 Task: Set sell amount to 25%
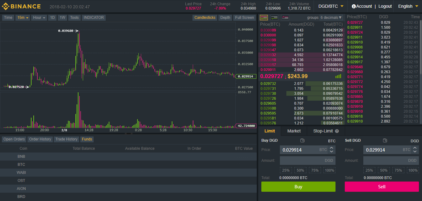pos(369,170)
